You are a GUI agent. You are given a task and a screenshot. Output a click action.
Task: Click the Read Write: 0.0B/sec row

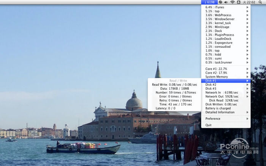174,85
